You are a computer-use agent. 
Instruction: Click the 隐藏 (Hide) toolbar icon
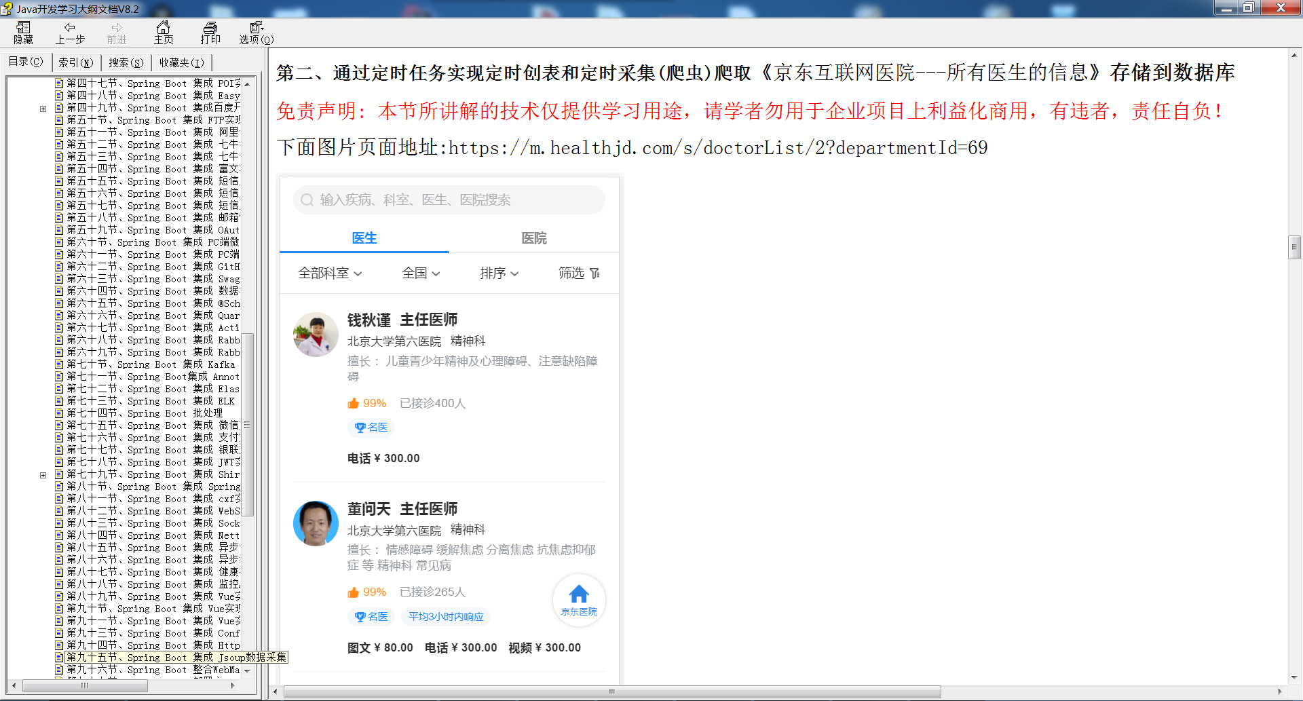point(23,33)
